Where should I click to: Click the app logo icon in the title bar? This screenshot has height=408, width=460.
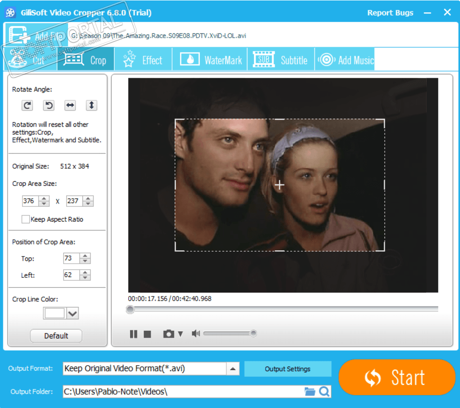click(10, 12)
